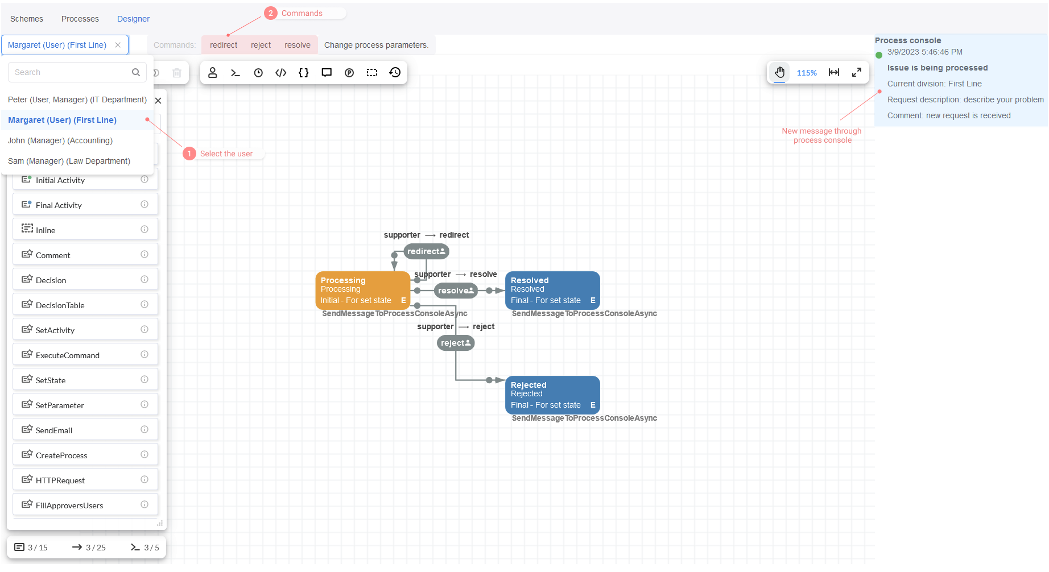Select the reject transition label
Viewport: 1049px width, 572px height.
pyautogui.click(x=456, y=343)
